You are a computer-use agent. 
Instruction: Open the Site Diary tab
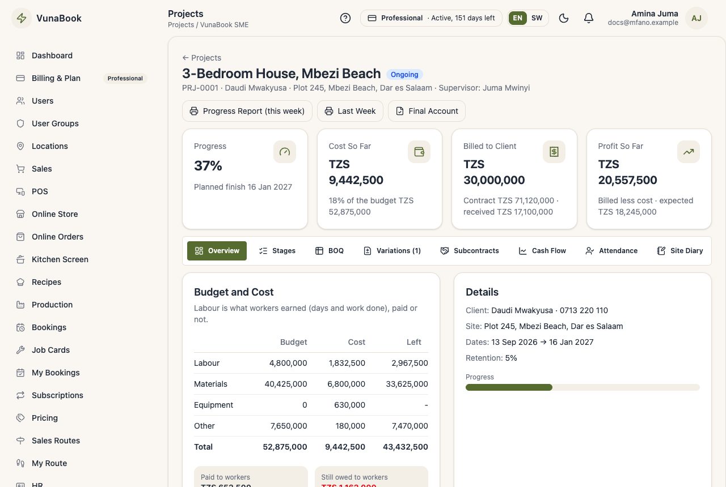click(680, 251)
